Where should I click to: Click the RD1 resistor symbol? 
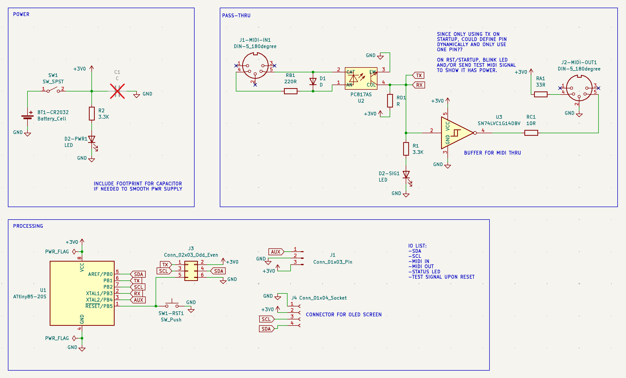pos(390,101)
